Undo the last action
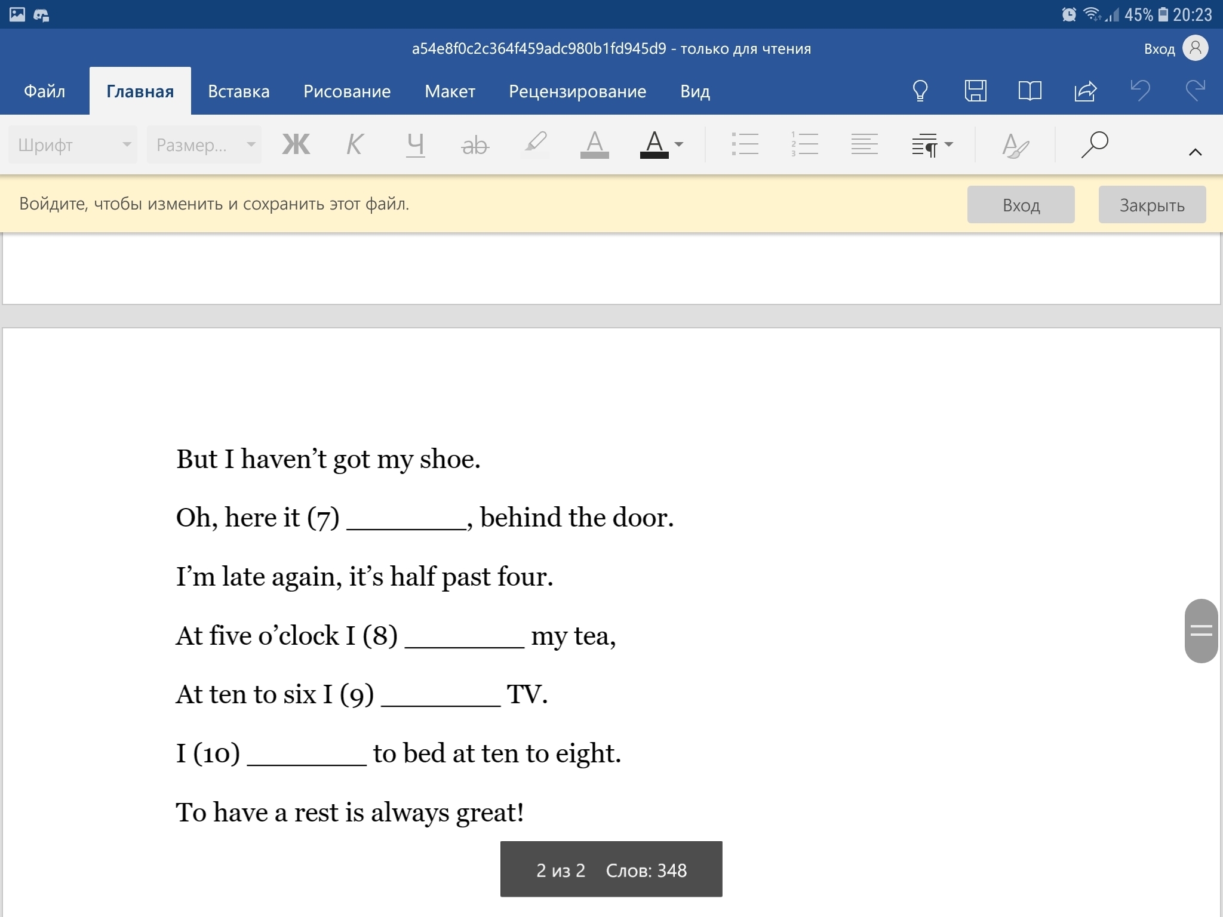1223x917 pixels. point(1140,91)
